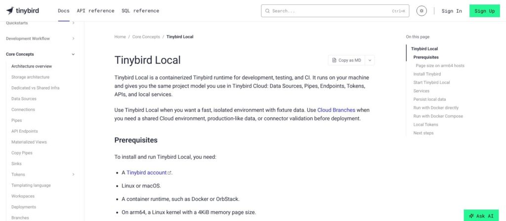Click the Prerequisites heading
The image size is (506, 221).
click(x=136, y=141)
